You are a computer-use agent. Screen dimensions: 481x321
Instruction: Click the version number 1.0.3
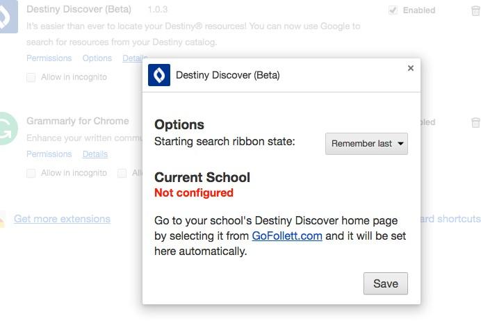coord(158,10)
